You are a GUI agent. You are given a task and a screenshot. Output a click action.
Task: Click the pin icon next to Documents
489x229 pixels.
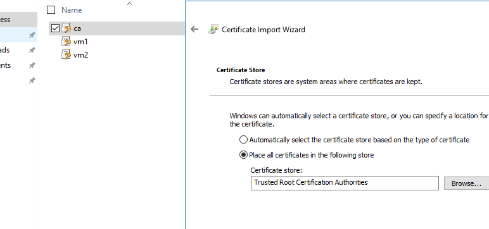coord(32,65)
